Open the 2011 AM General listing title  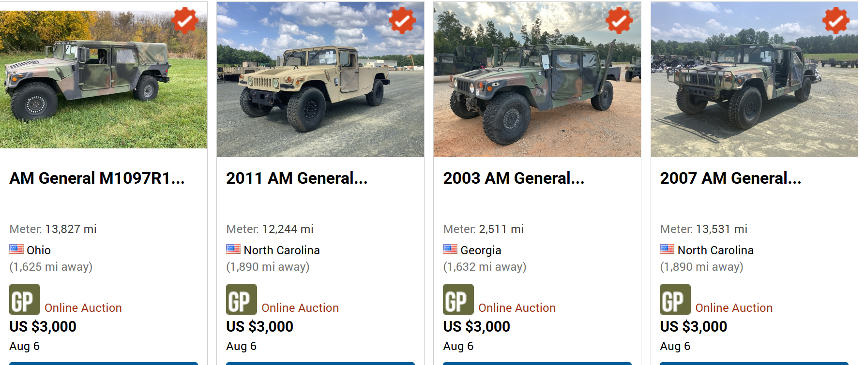[x=297, y=178]
